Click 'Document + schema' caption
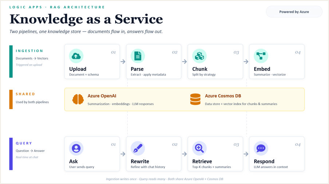Viewport: 329px width, 184px height. click(x=84, y=75)
